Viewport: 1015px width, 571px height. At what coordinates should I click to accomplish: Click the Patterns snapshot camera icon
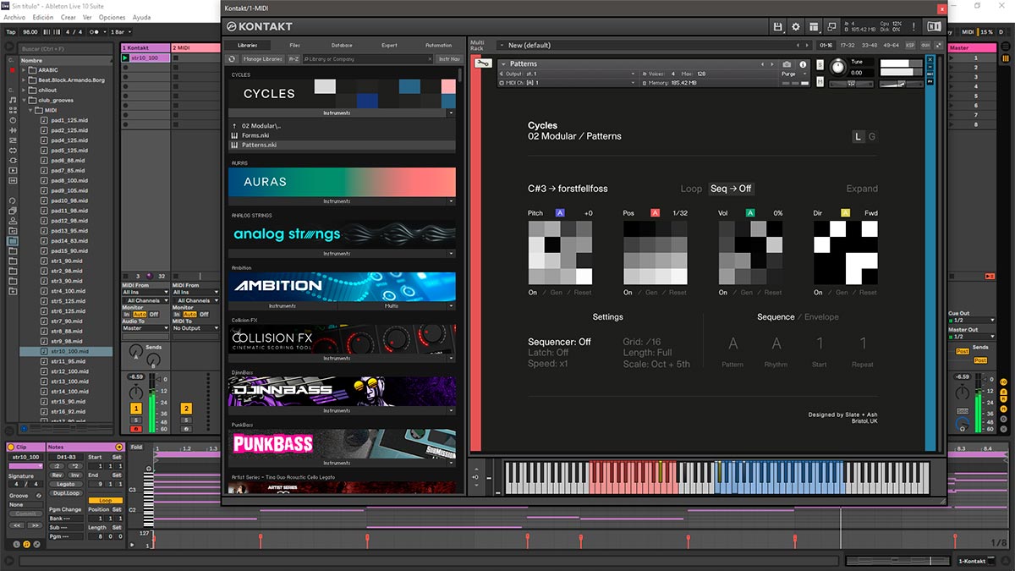point(787,64)
